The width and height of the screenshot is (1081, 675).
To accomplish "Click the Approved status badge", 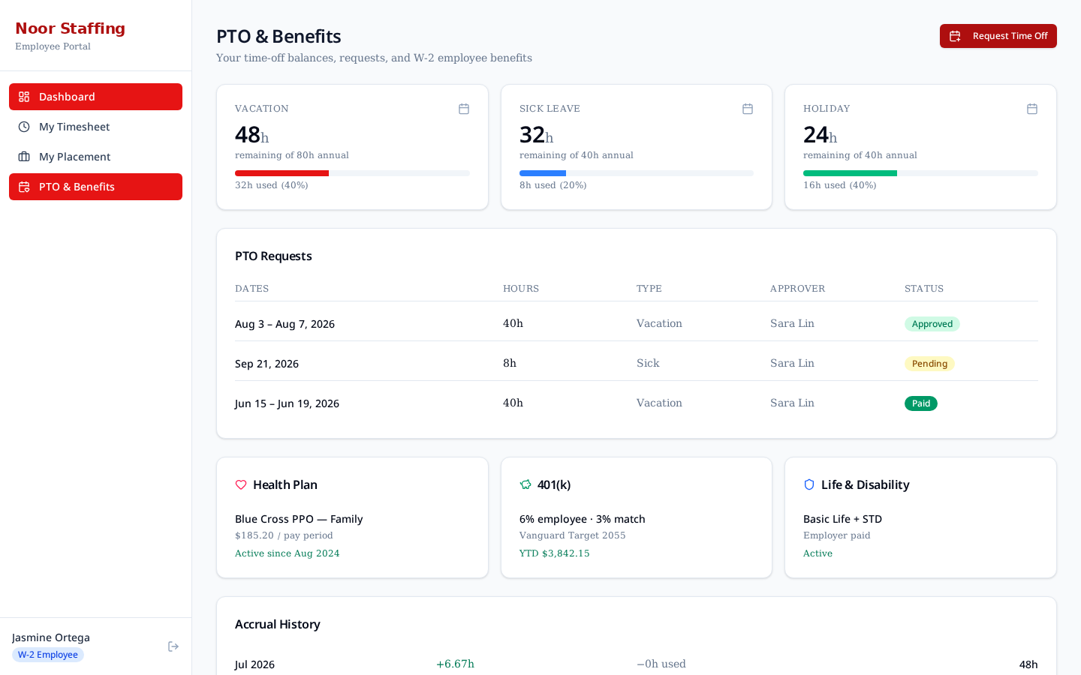I will point(932,324).
